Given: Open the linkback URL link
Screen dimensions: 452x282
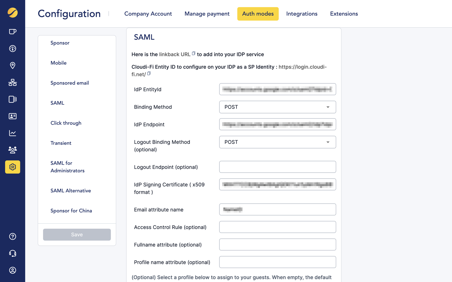Looking at the screenshot, I should 175,54.
